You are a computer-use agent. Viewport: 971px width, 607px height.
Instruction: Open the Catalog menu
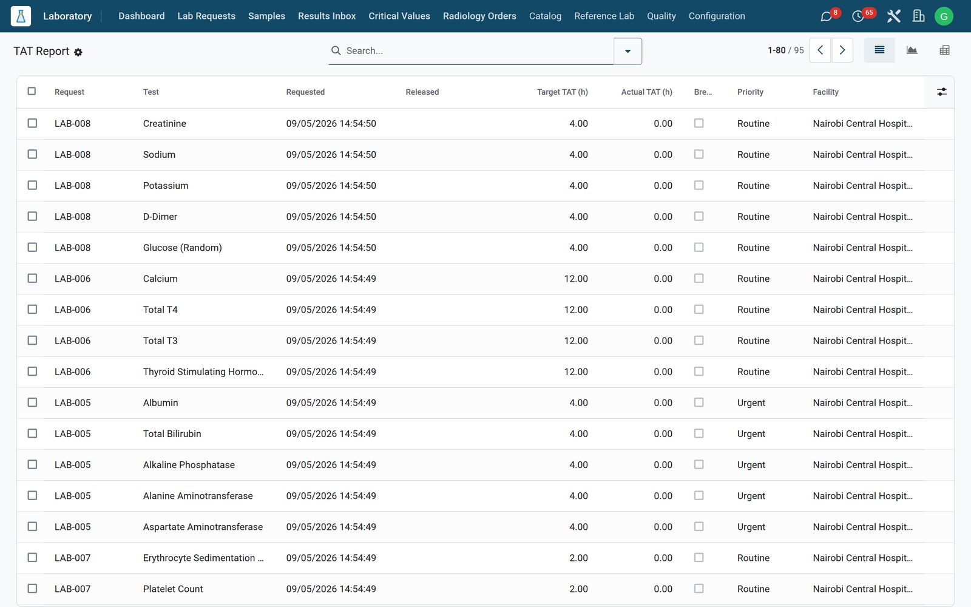(545, 16)
